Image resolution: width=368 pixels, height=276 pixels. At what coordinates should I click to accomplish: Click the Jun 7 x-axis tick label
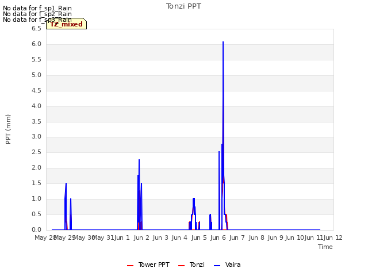237,237
